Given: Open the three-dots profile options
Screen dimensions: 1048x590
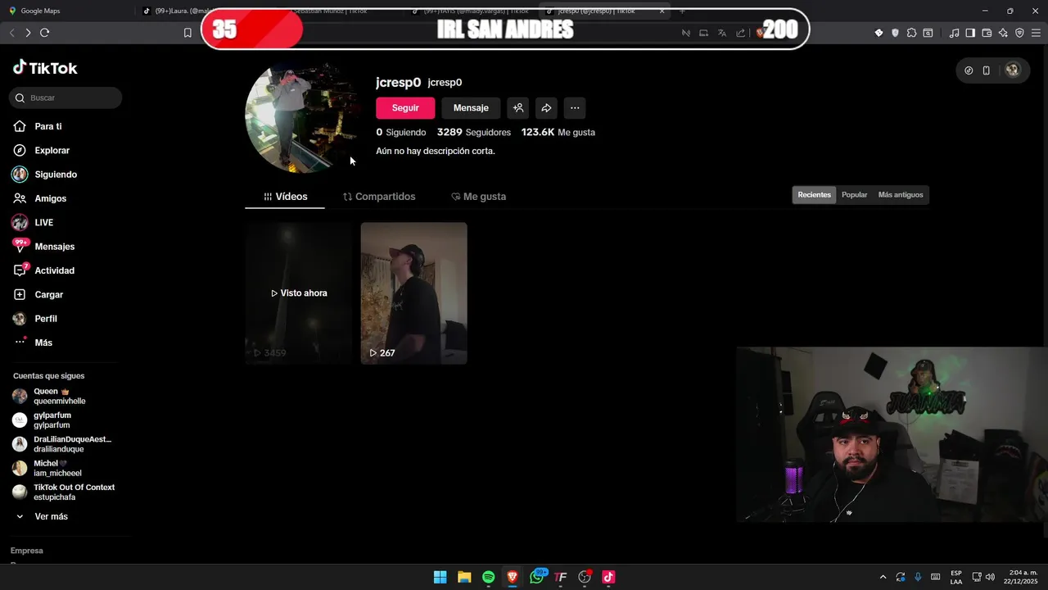Looking at the screenshot, I should (x=575, y=108).
